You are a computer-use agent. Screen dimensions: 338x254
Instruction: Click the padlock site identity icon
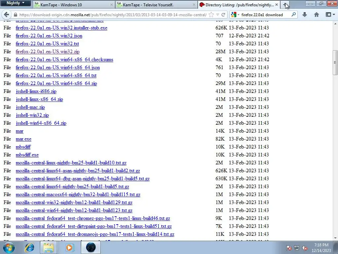coord(15,15)
